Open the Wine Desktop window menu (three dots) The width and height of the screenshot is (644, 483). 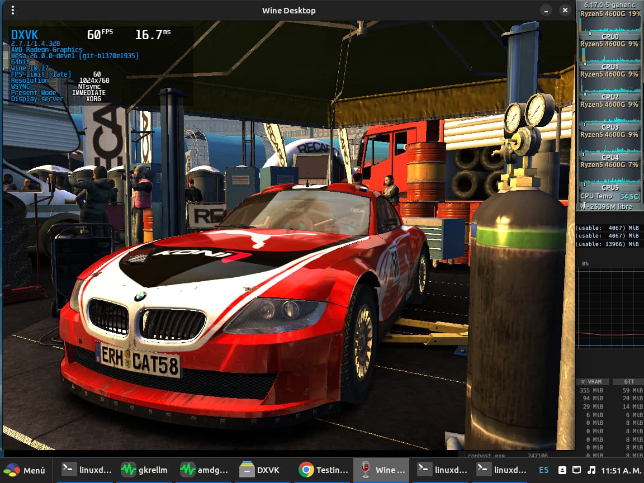click(x=13, y=10)
